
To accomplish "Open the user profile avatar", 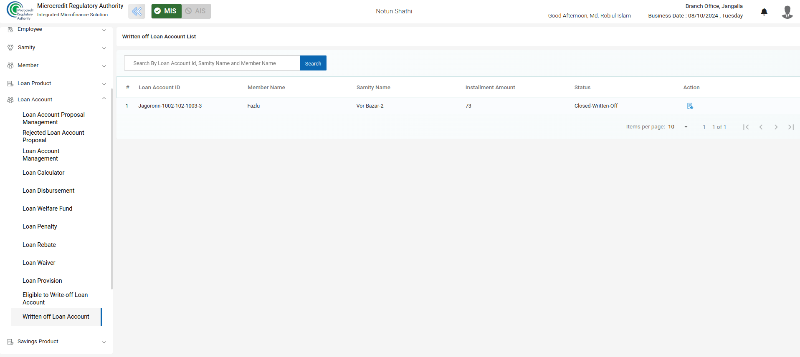I will 787,12.
